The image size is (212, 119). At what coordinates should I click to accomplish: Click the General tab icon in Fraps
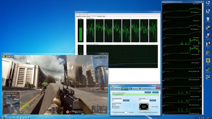click(x=113, y=89)
